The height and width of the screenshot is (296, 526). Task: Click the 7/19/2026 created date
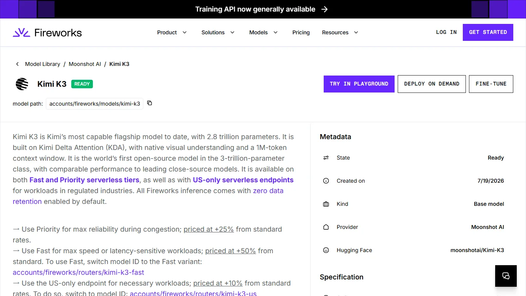pyautogui.click(x=491, y=181)
